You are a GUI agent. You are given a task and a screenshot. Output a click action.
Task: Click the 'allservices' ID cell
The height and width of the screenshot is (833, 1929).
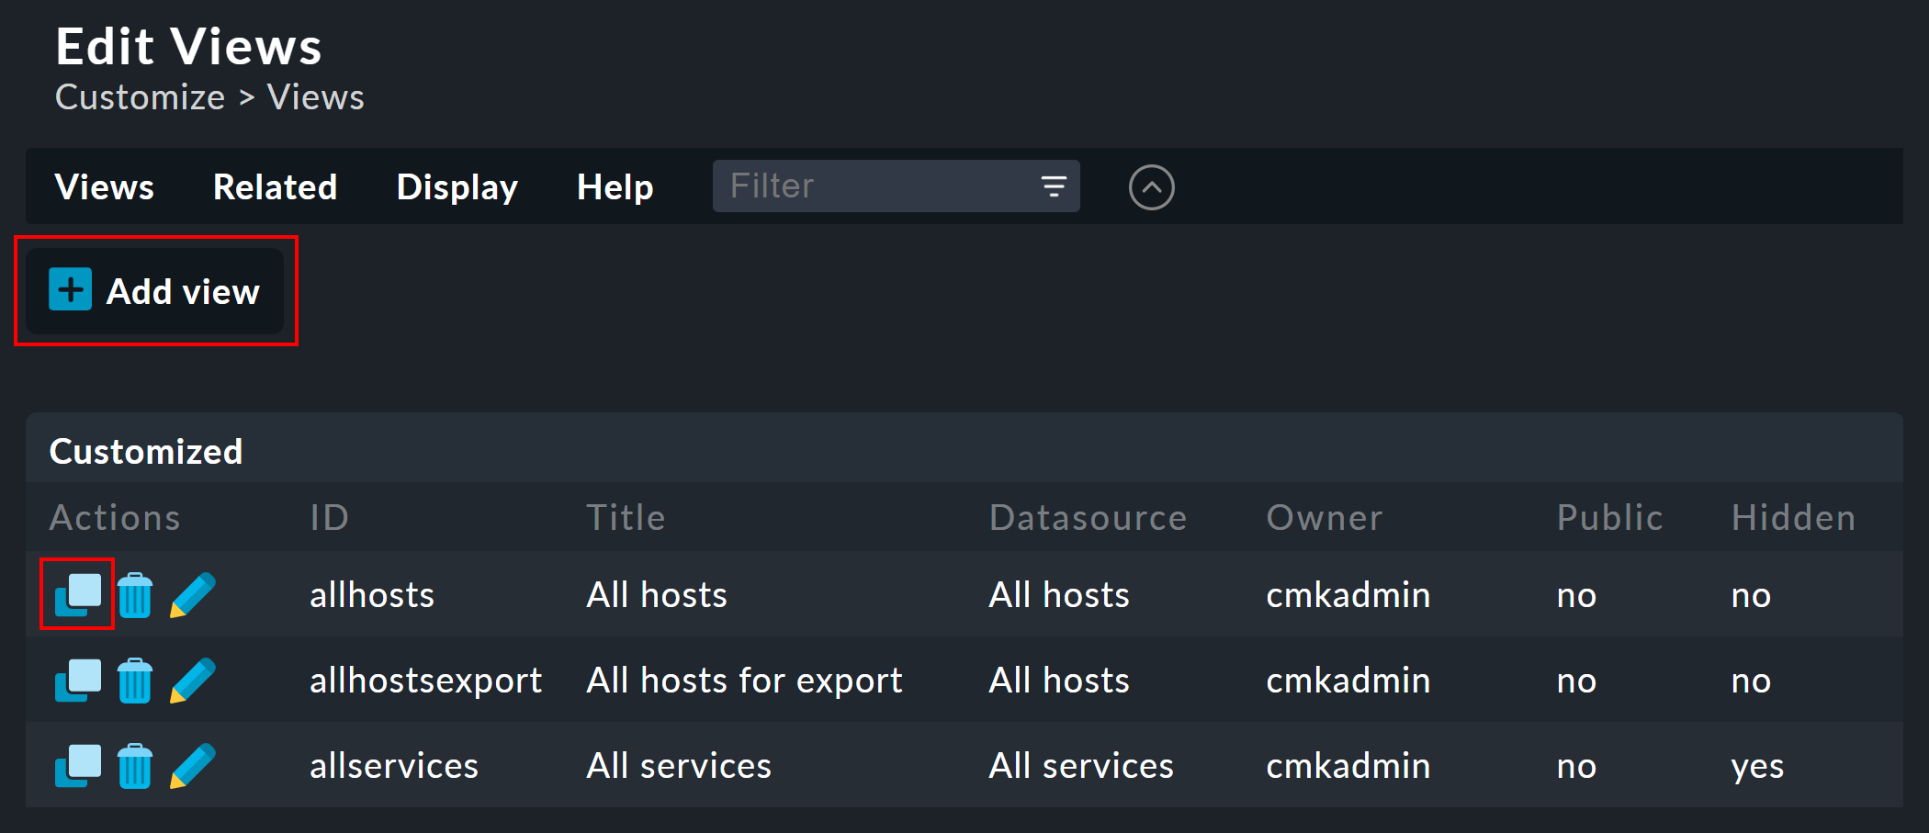pos(394,766)
